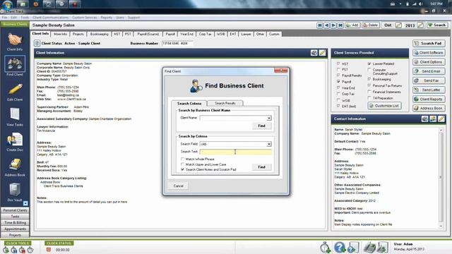Switch to the Search Results tab

[225, 103]
